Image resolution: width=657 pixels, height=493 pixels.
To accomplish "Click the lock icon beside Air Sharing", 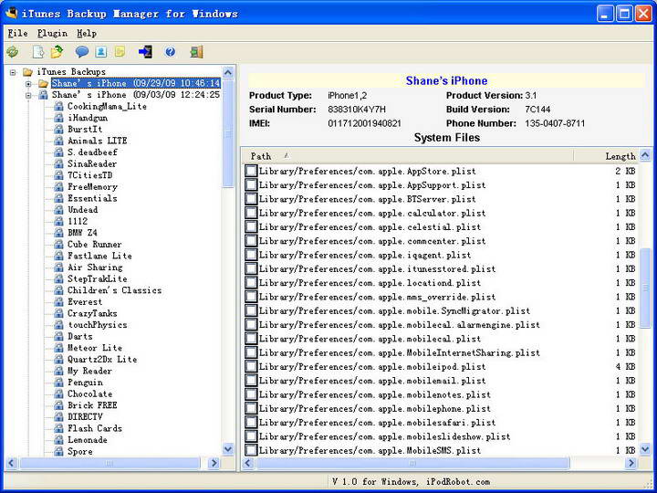I will 59,267.
